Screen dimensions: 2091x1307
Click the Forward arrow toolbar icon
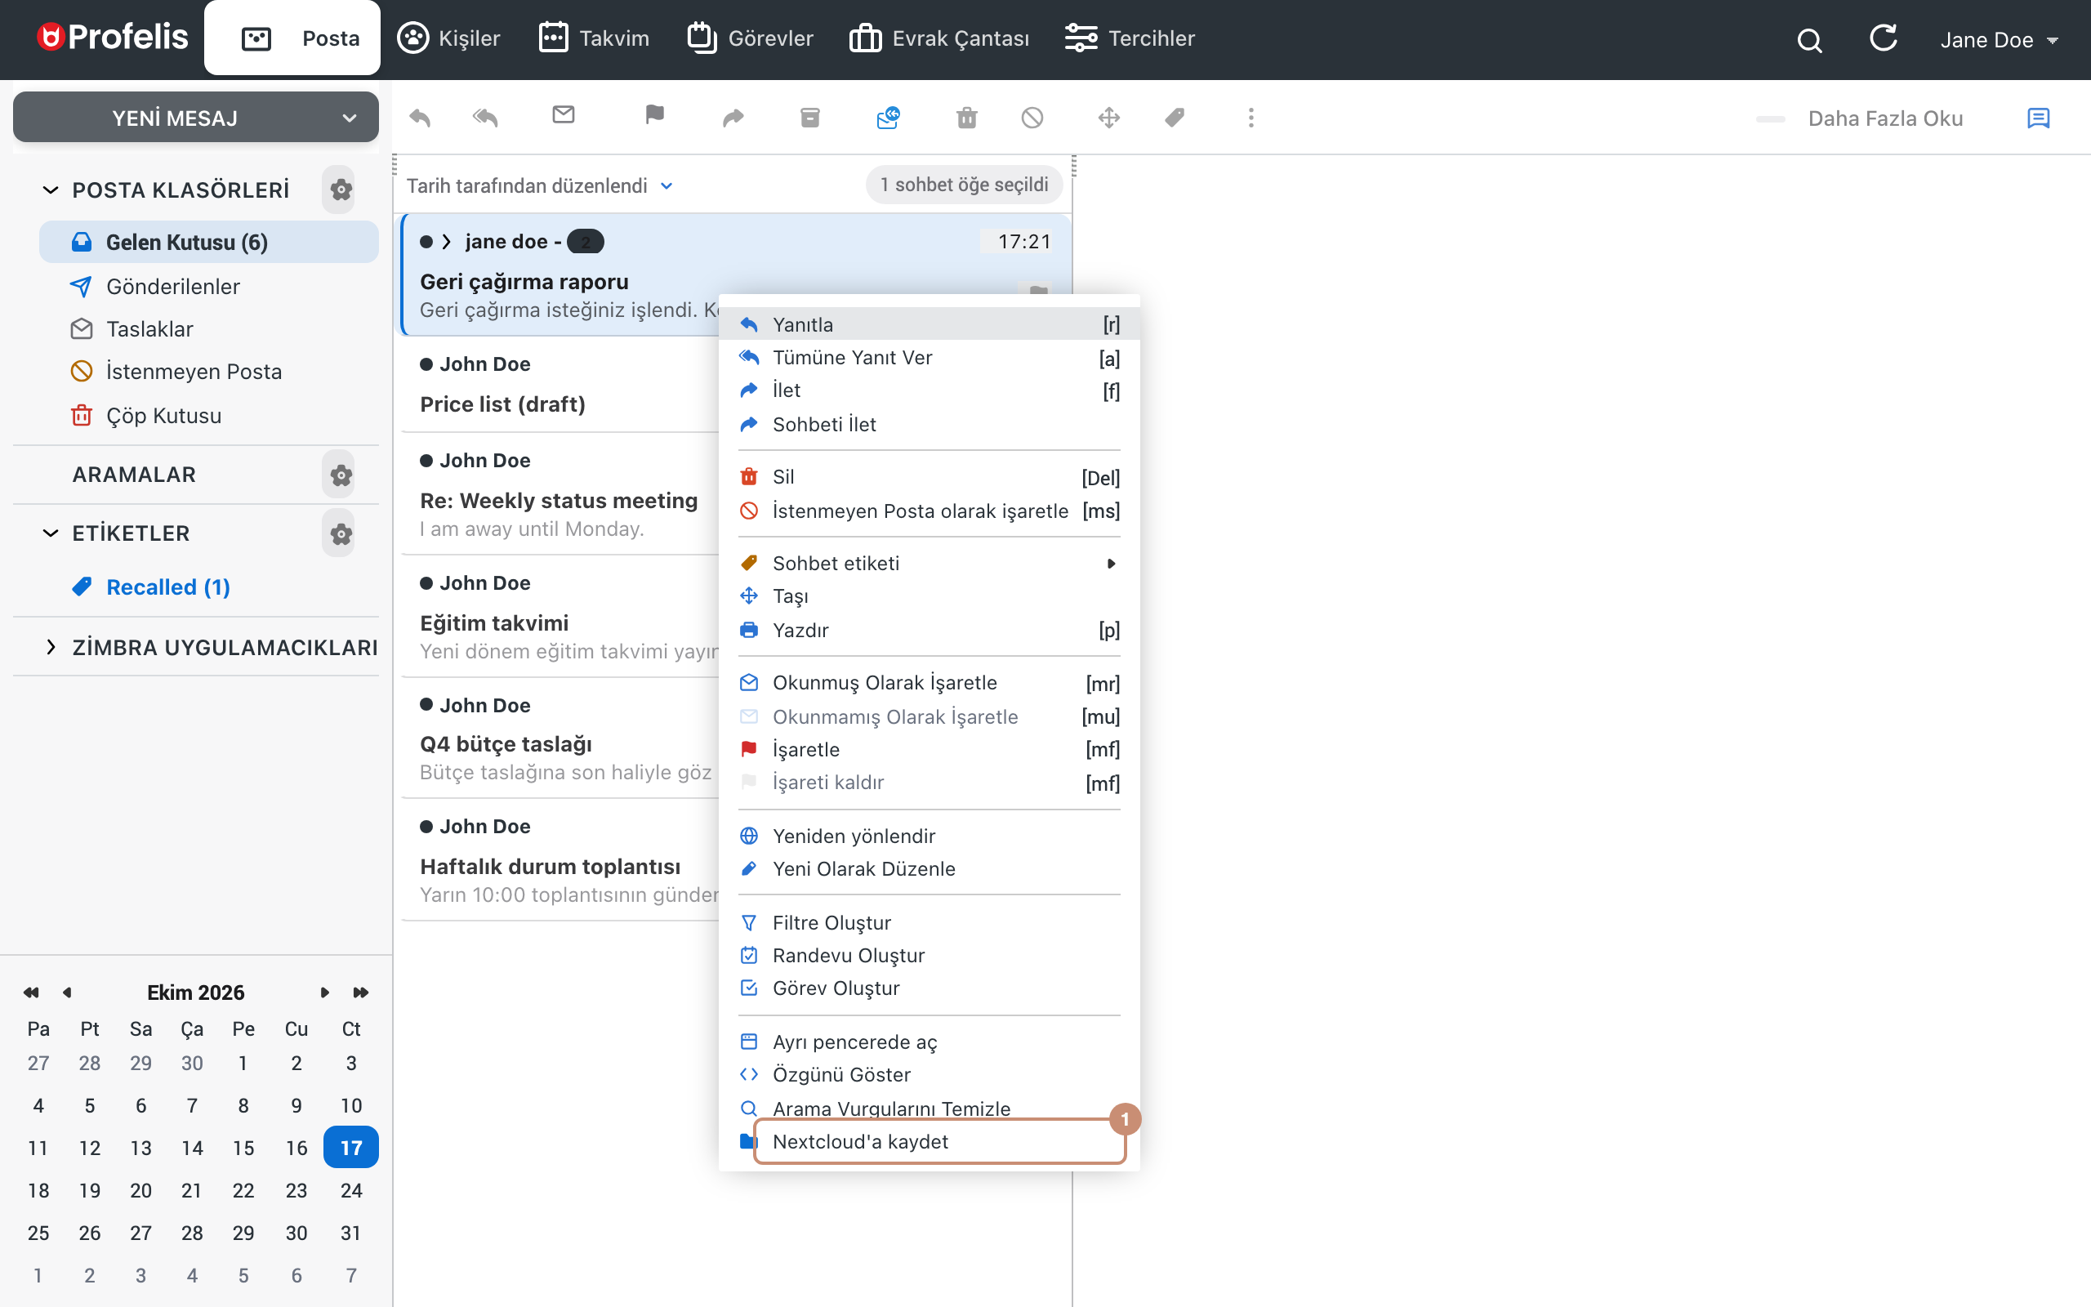(x=733, y=118)
